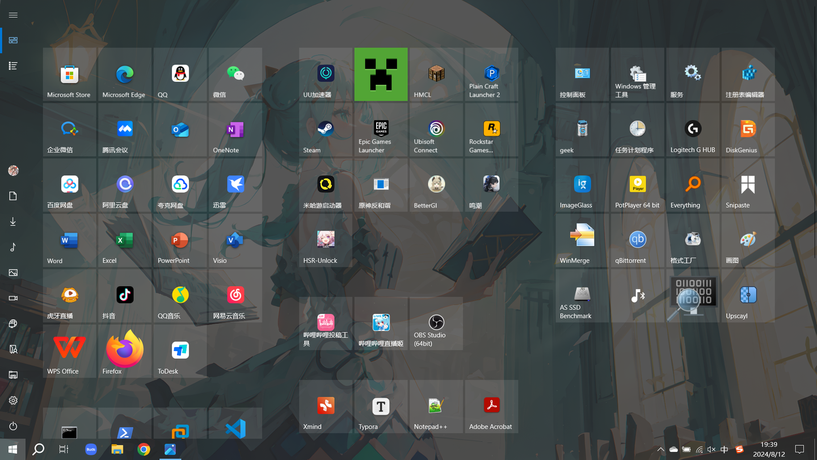
Task: Launch the 企业微信 tile
Action: pyautogui.click(x=69, y=129)
